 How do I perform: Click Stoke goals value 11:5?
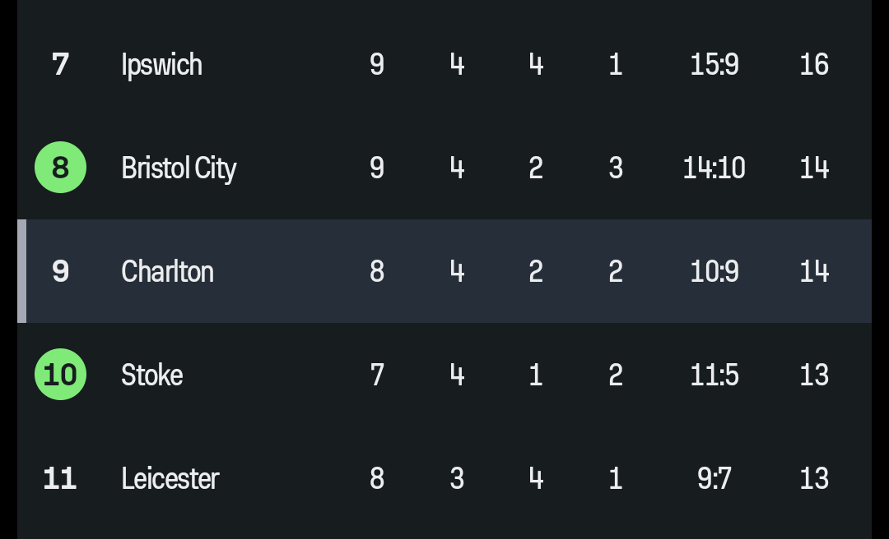coord(714,375)
